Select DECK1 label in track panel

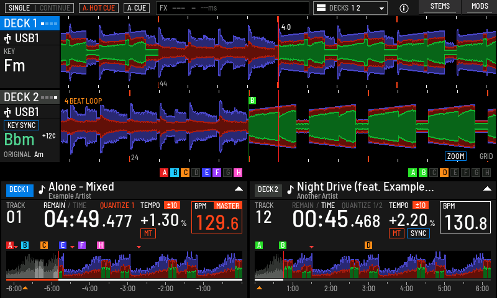(x=19, y=189)
